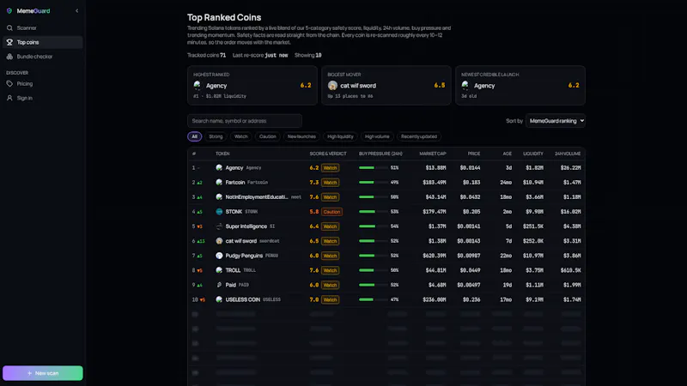Click the Pricing tag icon
This screenshot has width=687, height=386.
[x=9, y=83]
